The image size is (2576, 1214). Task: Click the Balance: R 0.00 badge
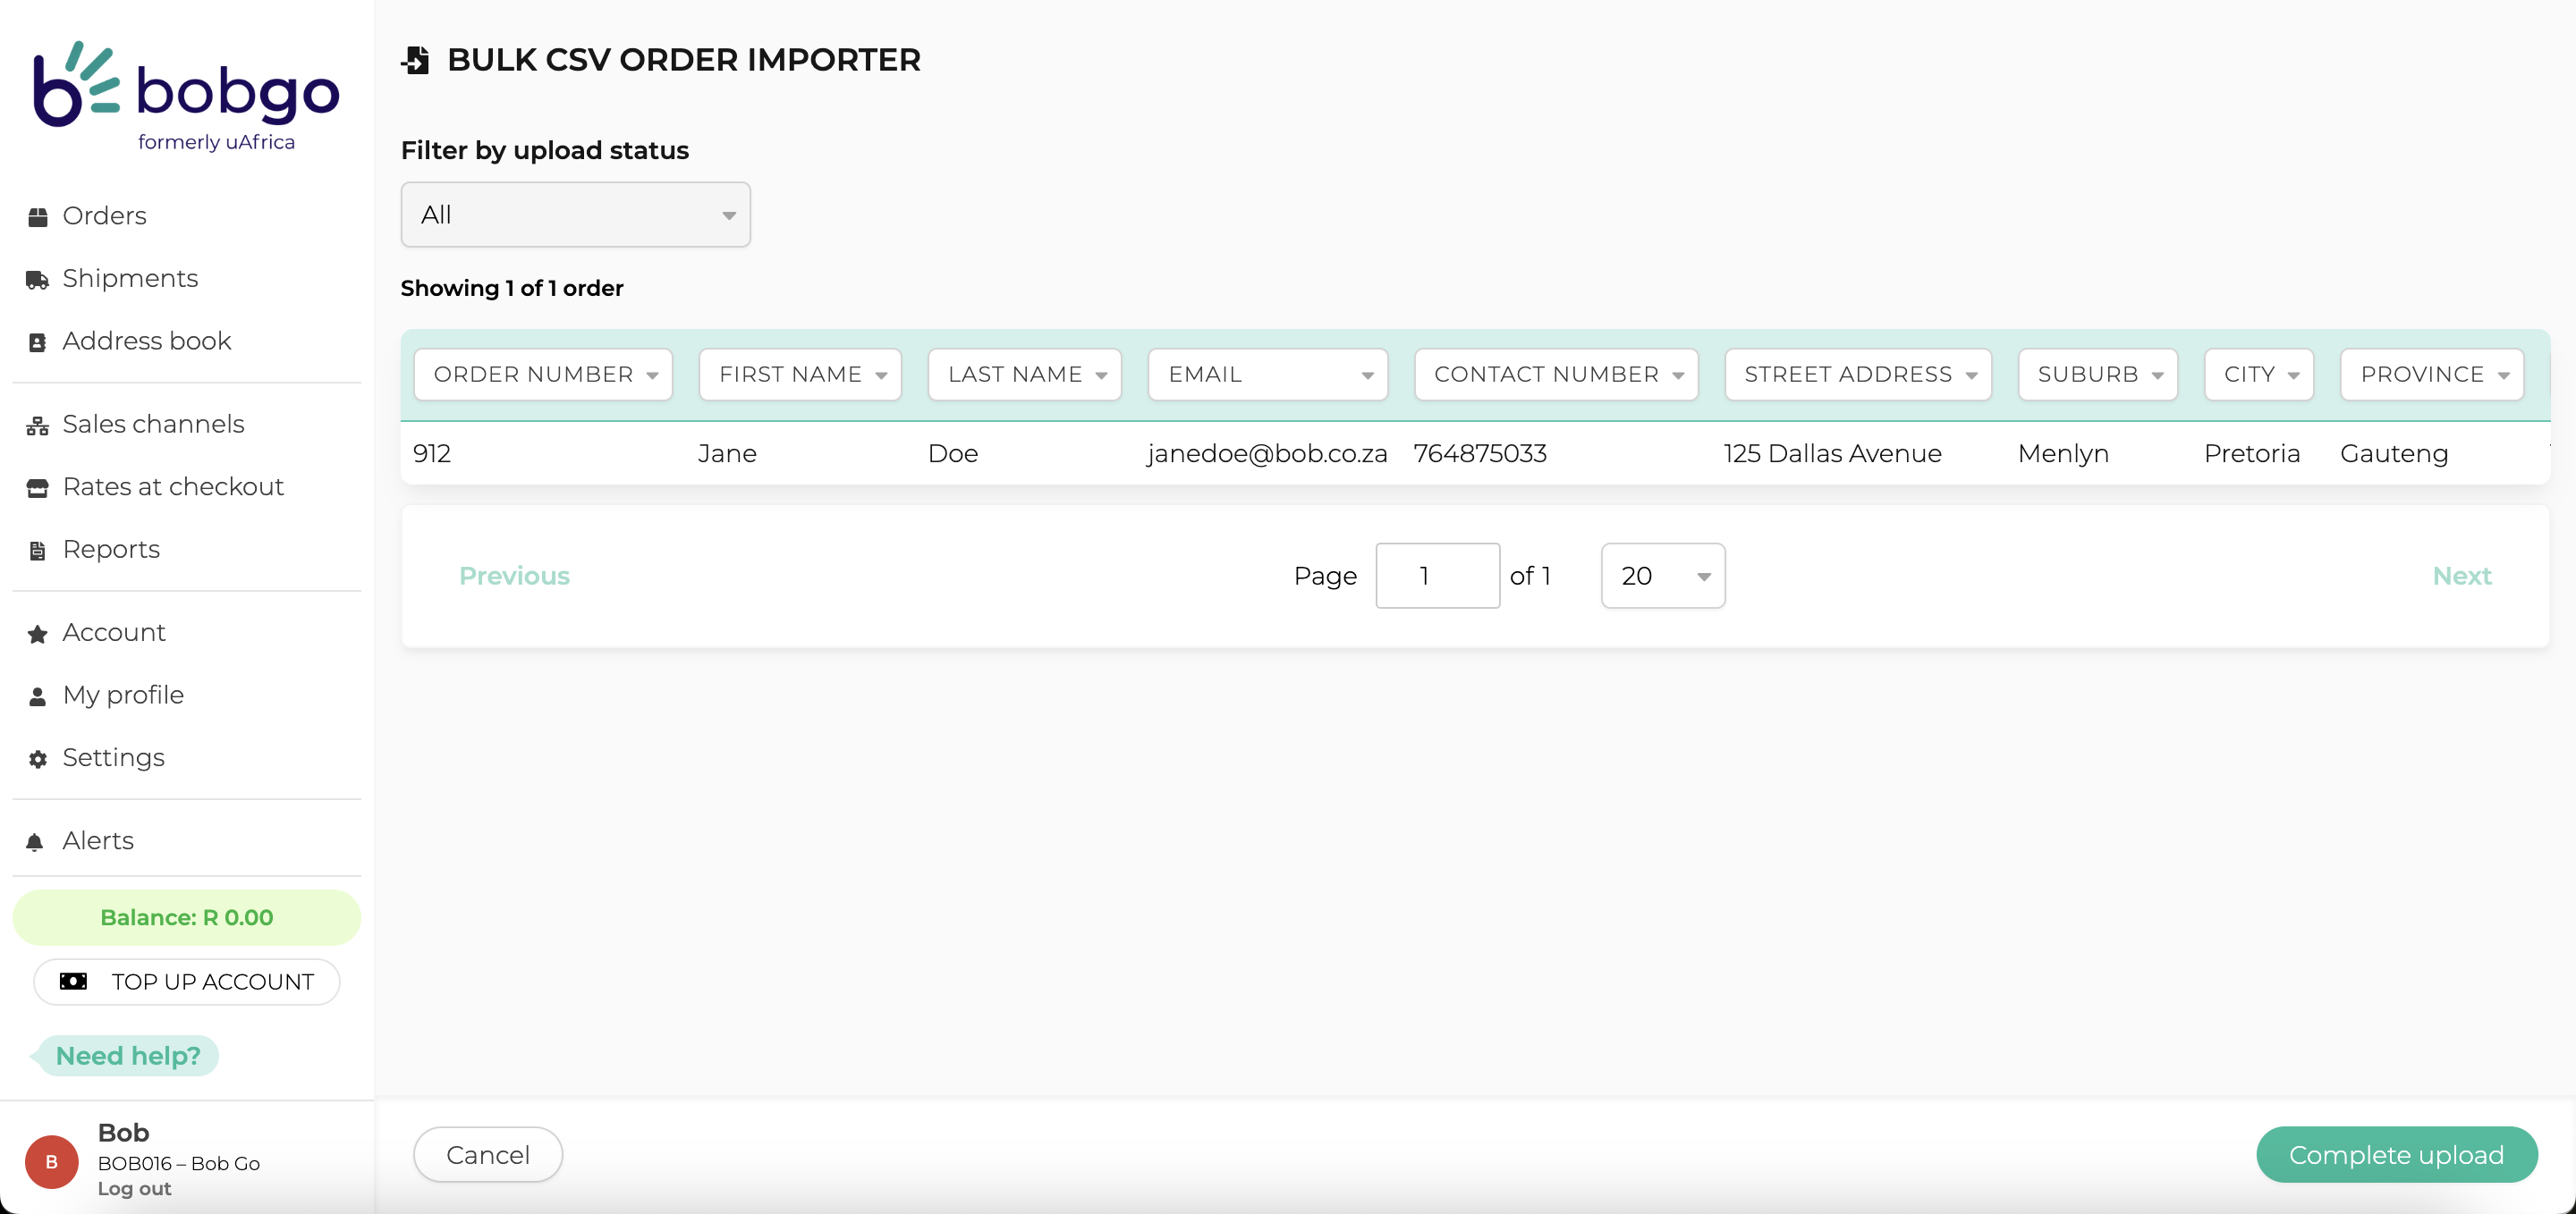[187, 917]
